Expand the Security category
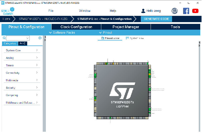Viewport: 202px width, 133px height. click(22, 87)
